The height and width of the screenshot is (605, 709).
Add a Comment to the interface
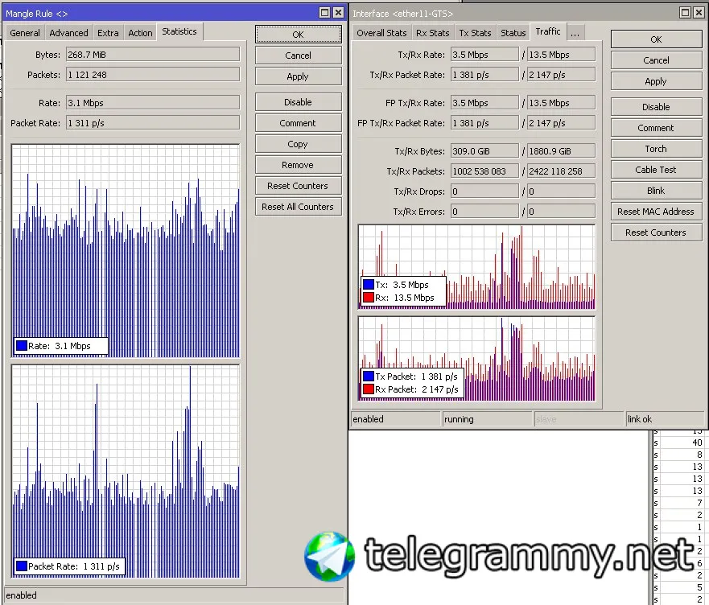656,128
